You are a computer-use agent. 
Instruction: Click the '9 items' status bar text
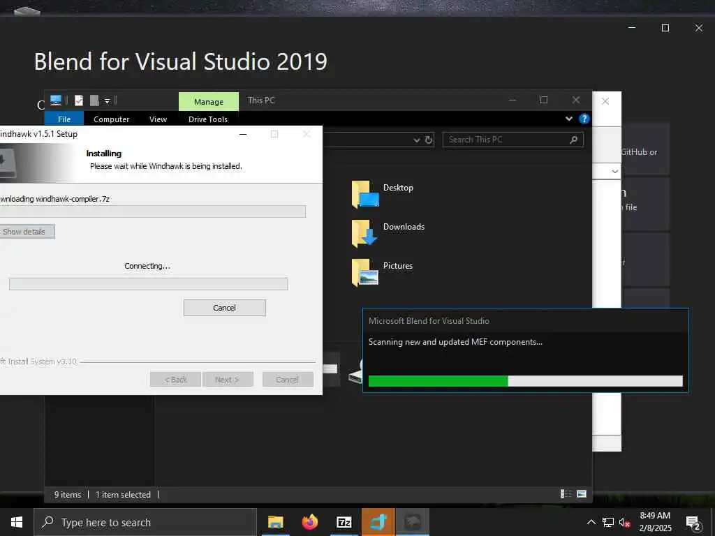point(68,495)
